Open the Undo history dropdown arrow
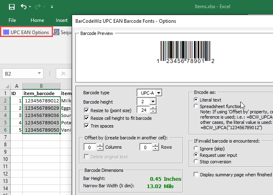This screenshot has width=273, height=195. [x=30, y=7]
